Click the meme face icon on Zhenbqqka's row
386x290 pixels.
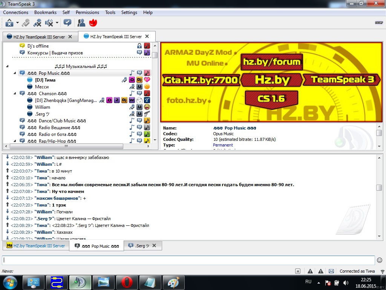click(139, 100)
